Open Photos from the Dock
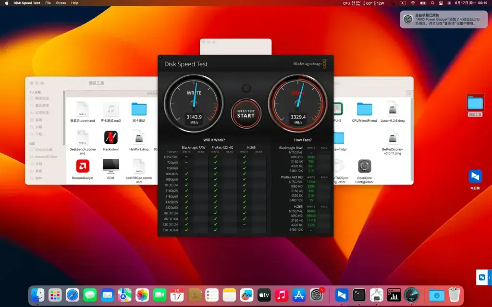This screenshot has width=492, height=307. (142, 295)
